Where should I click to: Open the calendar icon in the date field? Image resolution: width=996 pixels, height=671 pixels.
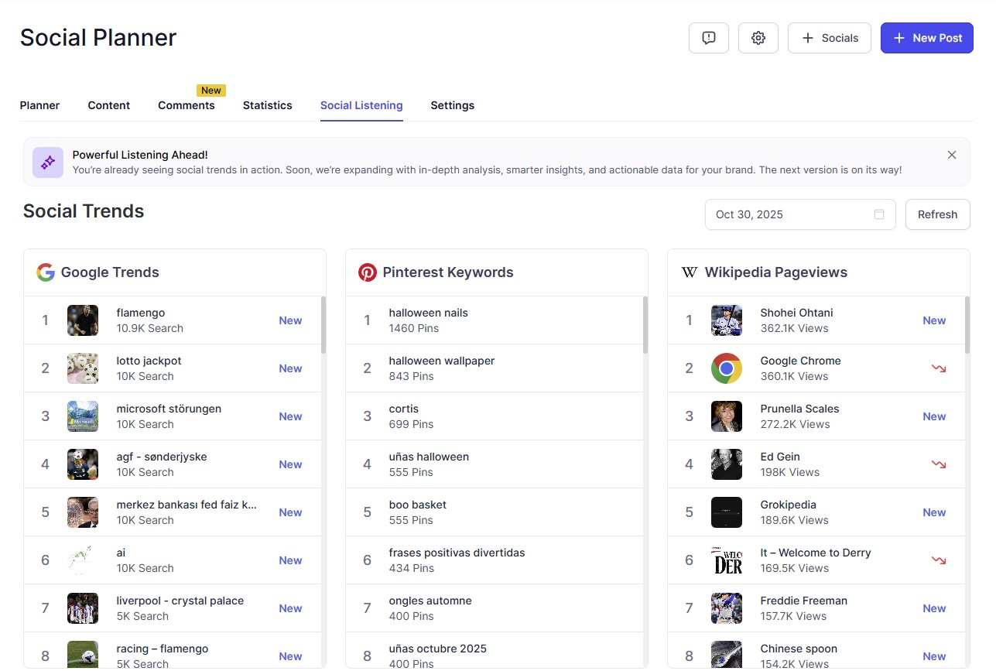pos(879,214)
